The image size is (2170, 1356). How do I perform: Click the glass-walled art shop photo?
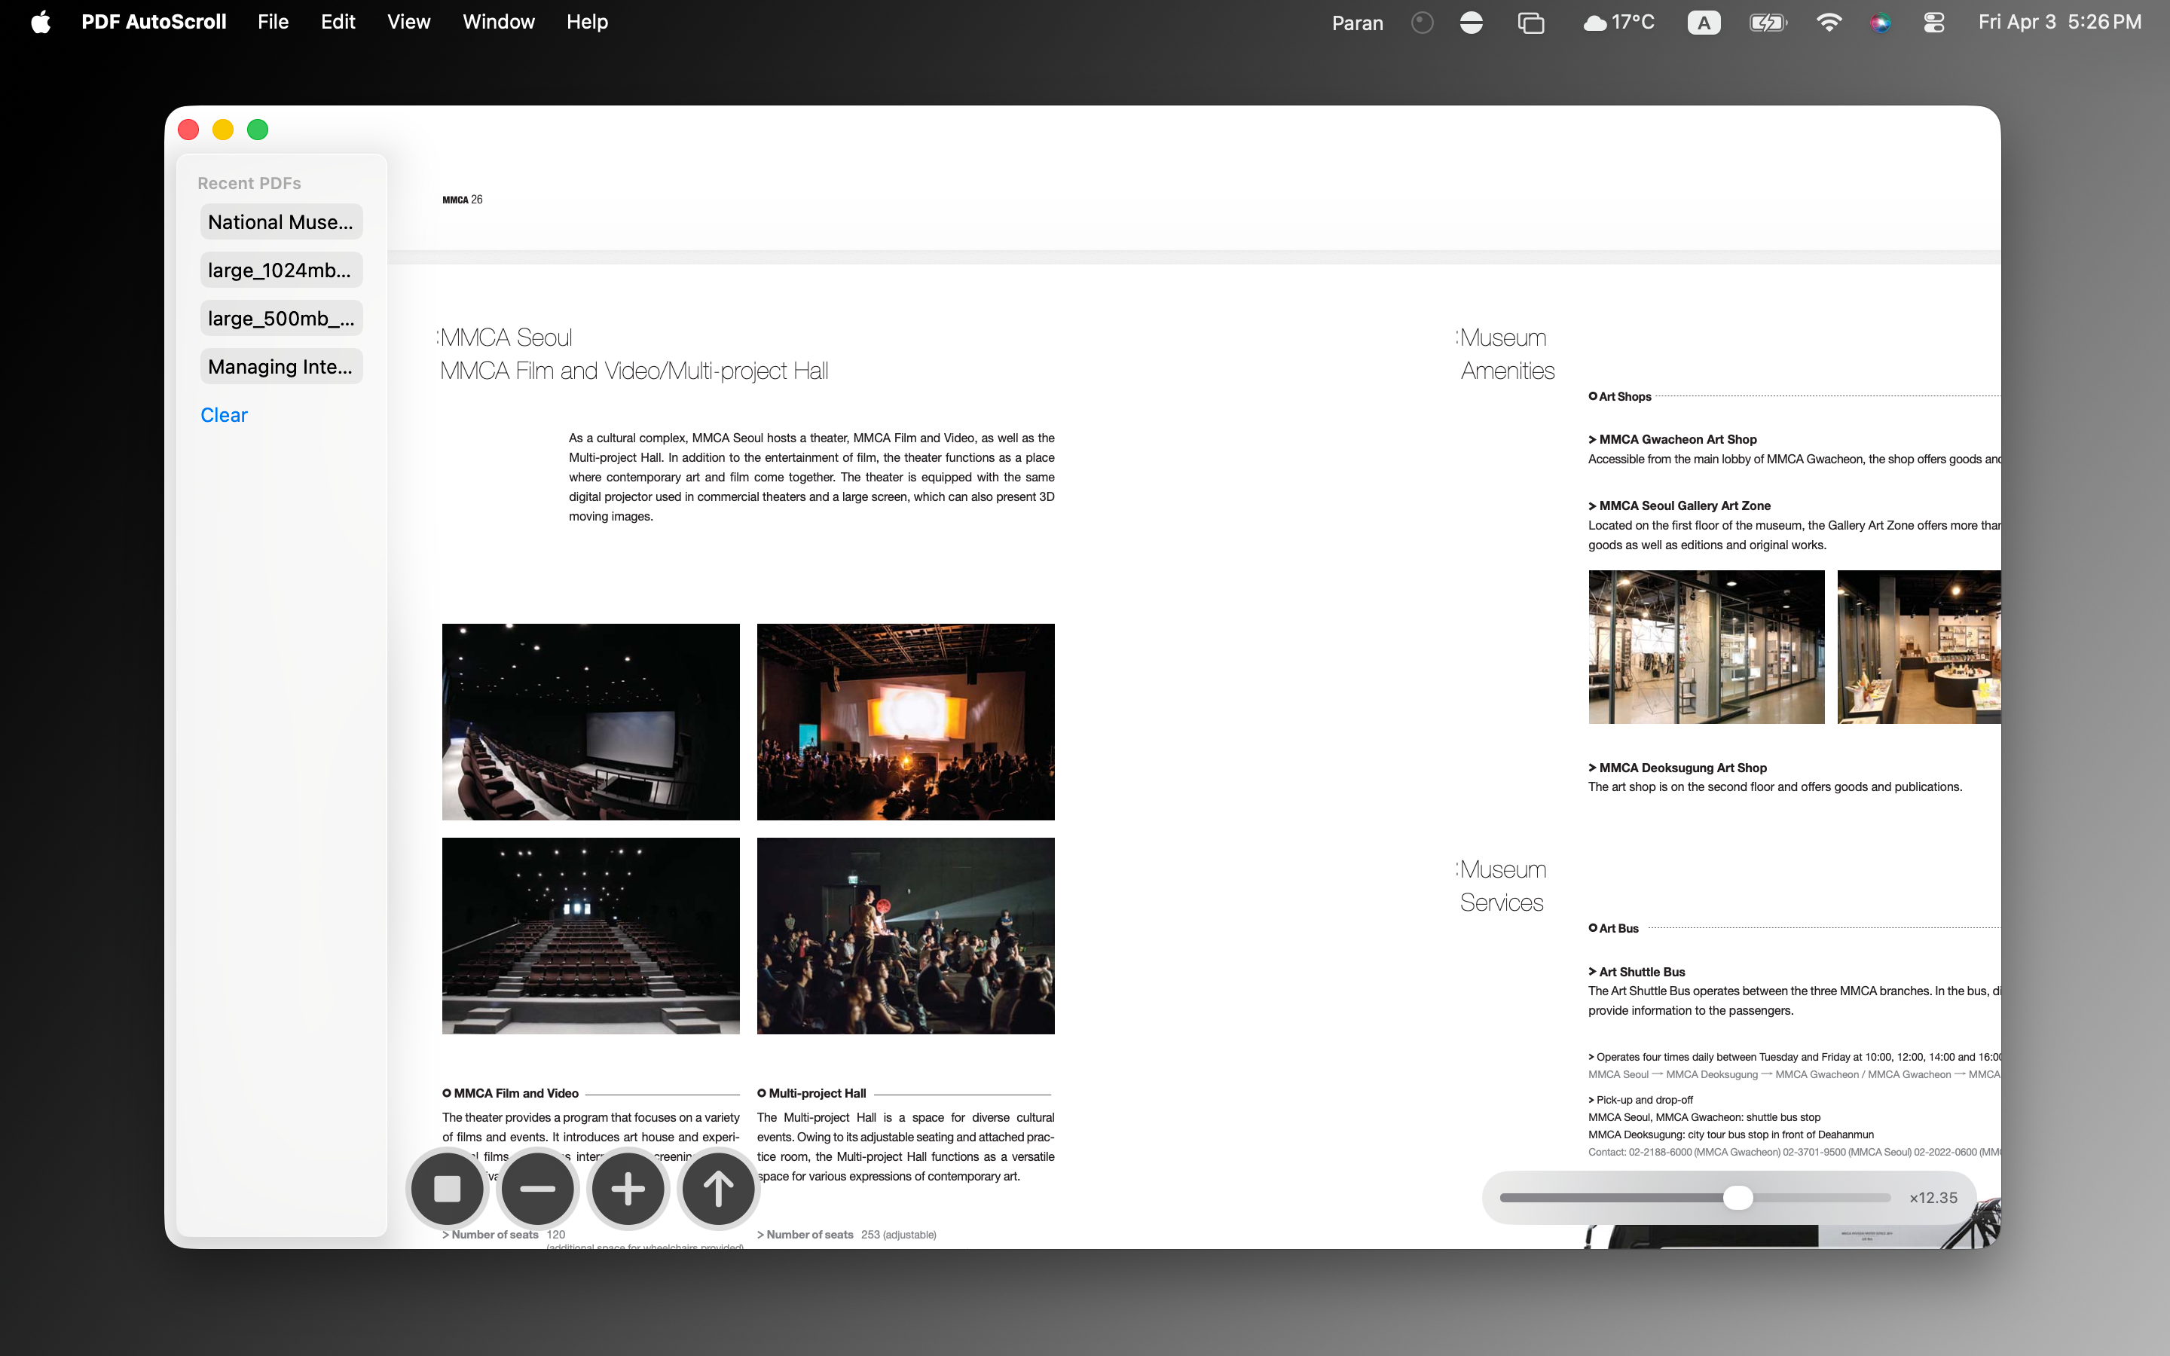pyautogui.click(x=1707, y=646)
